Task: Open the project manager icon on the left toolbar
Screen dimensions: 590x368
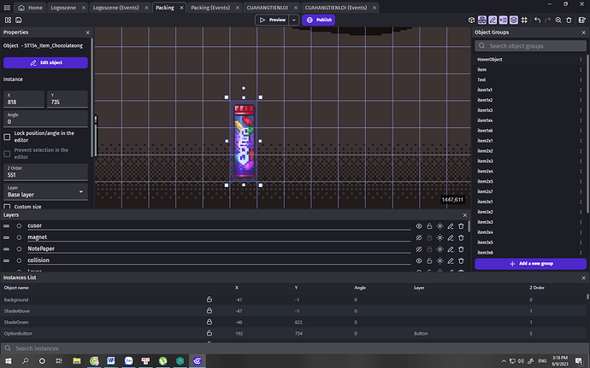Action: point(8,20)
